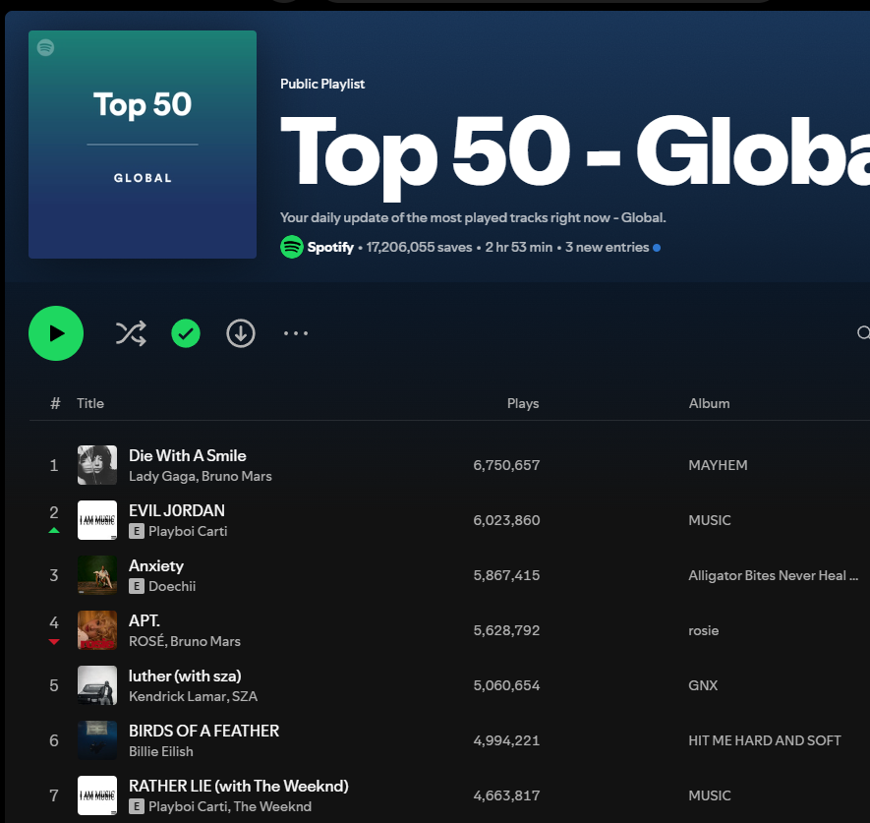Image resolution: width=870 pixels, height=823 pixels.
Task: Open APT. album art thumbnail
Action: pos(97,630)
